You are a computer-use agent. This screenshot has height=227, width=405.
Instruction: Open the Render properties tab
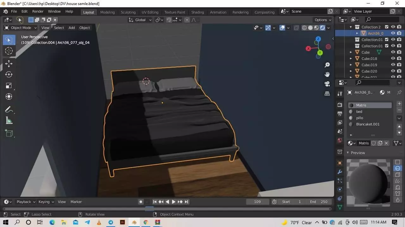pos(340,105)
